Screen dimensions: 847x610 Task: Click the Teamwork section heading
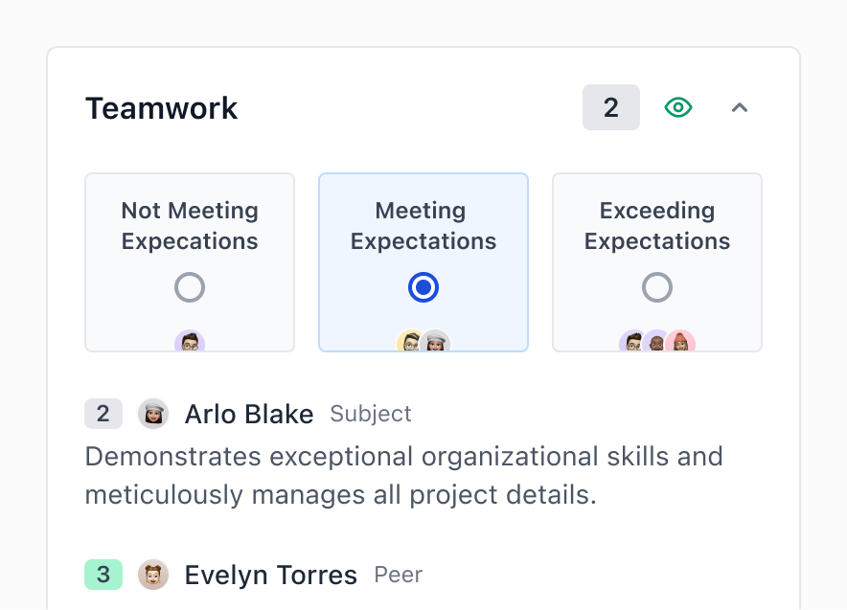162,108
